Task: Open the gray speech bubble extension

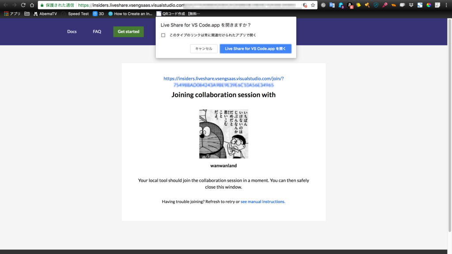Action: click(402, 5)
